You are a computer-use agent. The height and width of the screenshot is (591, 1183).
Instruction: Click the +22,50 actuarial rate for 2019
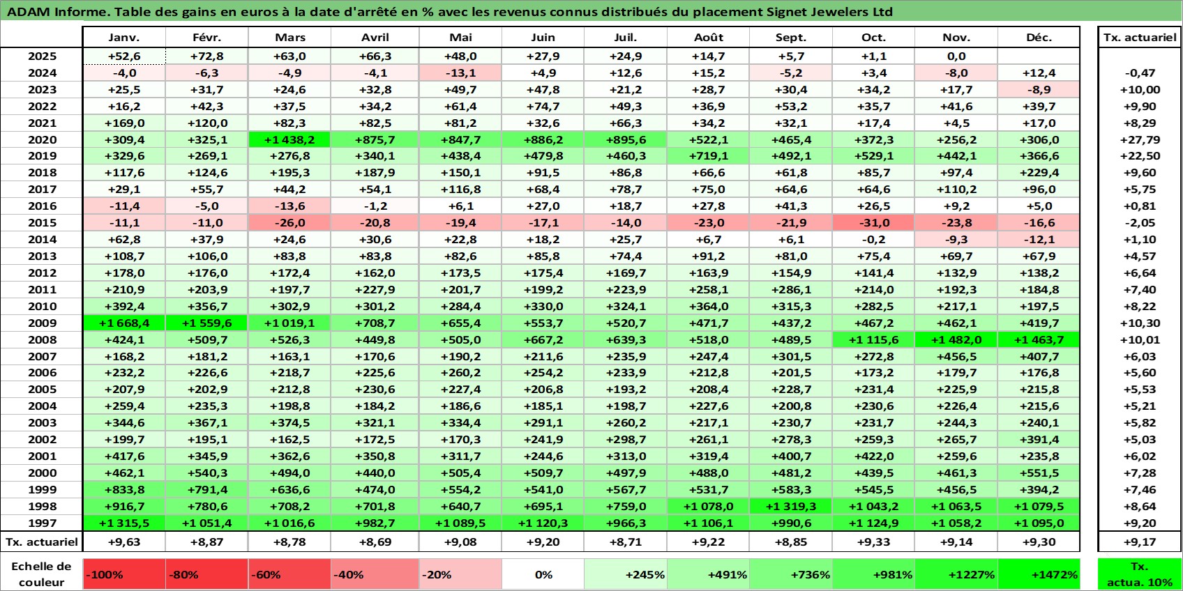click(1140, 156)
